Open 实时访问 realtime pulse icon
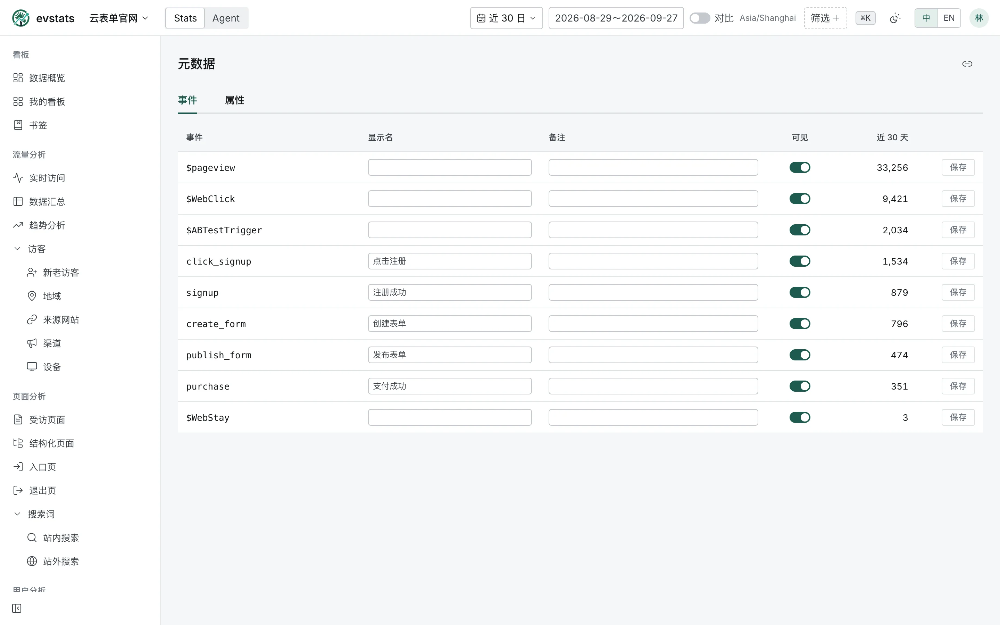Screen dimensions: 1000x625 18,178
